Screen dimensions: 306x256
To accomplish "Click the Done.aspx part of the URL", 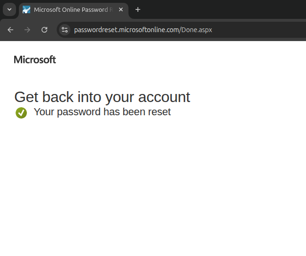I will [x=196, y=30].
